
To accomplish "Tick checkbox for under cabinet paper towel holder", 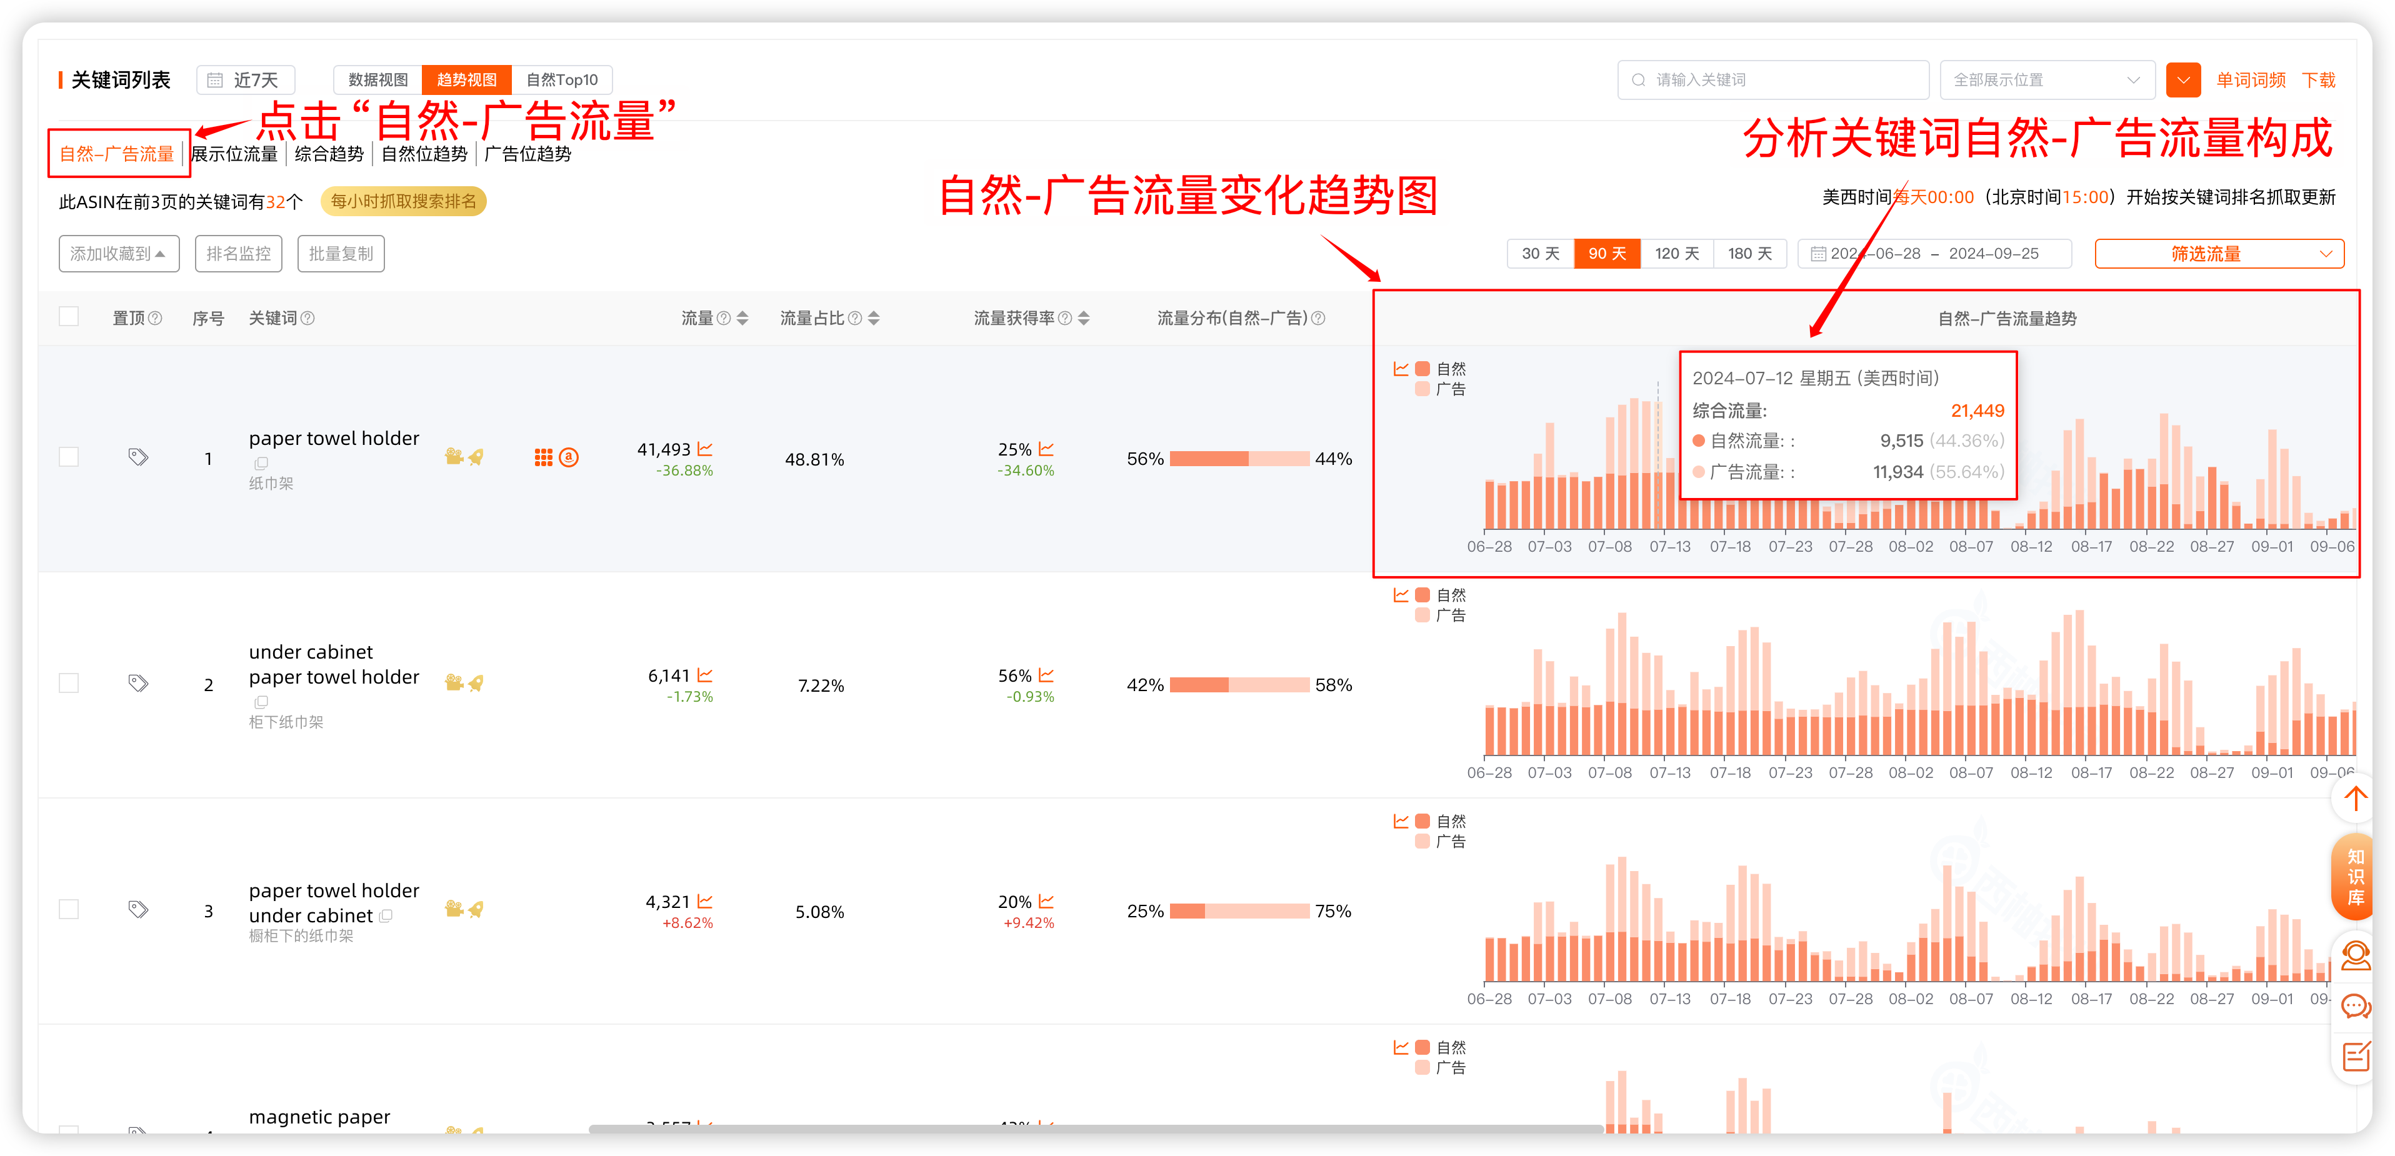I will [x=69, y=683].
